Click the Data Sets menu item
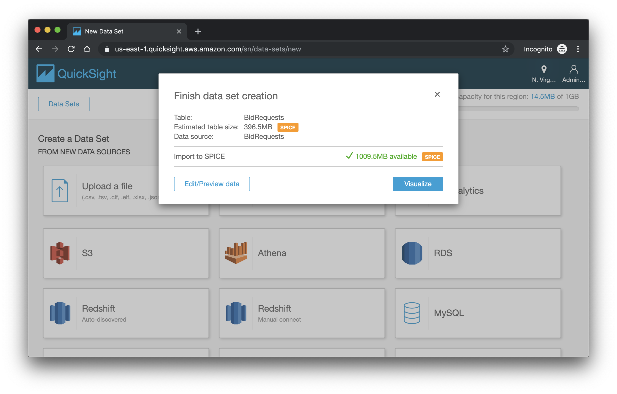617x394 pixels. (63, 104)
